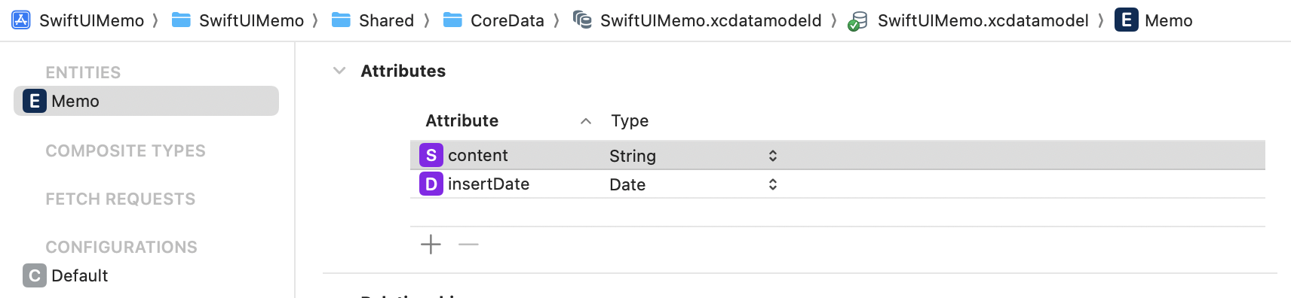
Task: Click the xcdatamodeld stack icon in breadcrumb
Action: tap(582, 20)
